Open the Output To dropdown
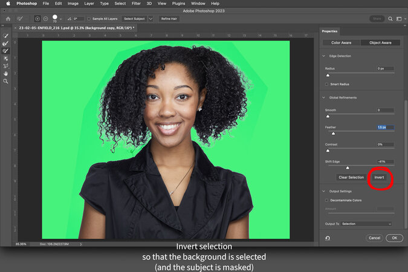 [x=366, y=224]
